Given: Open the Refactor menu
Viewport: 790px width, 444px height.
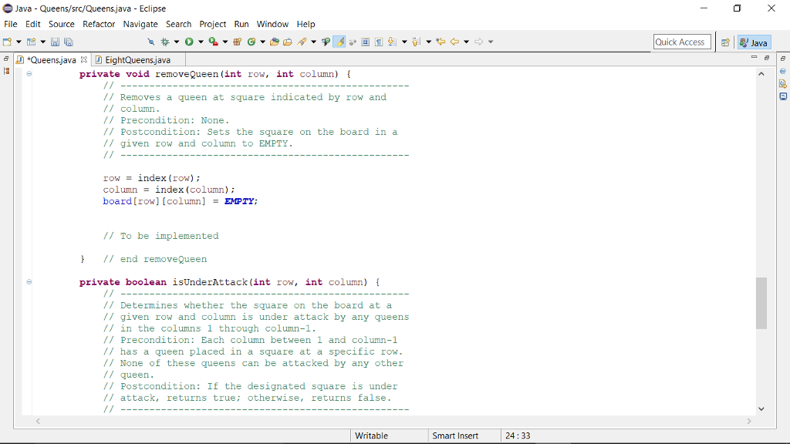Looking at the screenshot, I should [x=99, y=24].
